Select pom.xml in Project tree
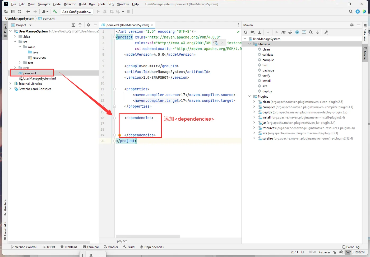The image size is (370, 257). pos(29,73)
